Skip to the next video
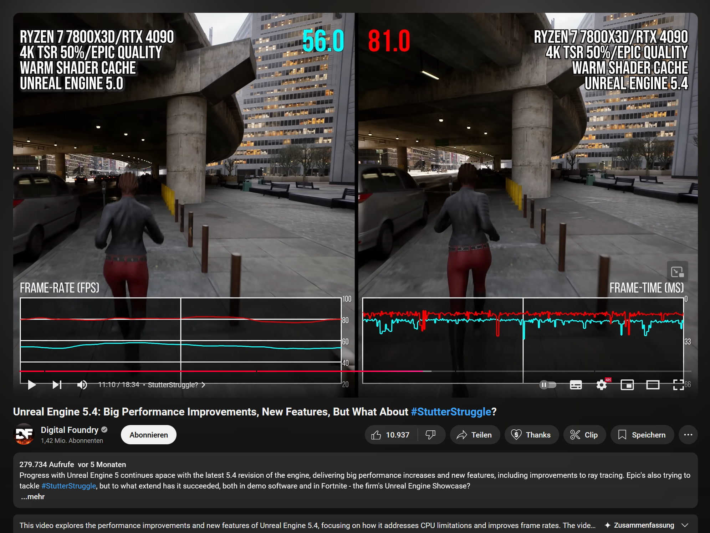Viewport: 710px width, 533px height. click(57, 385)
